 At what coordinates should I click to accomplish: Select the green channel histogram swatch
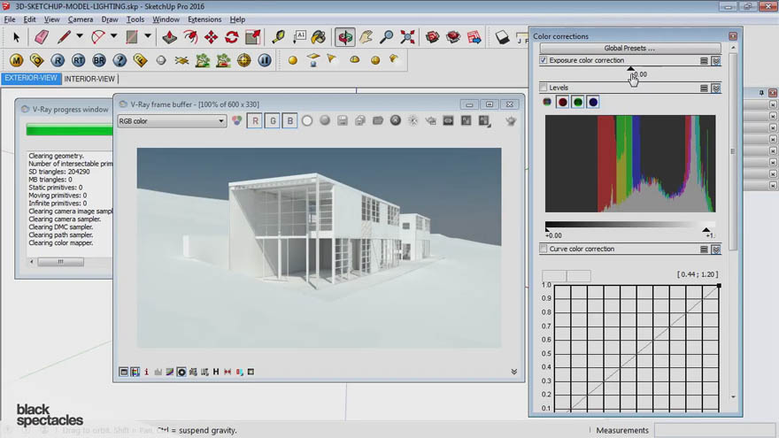(578, 103)
